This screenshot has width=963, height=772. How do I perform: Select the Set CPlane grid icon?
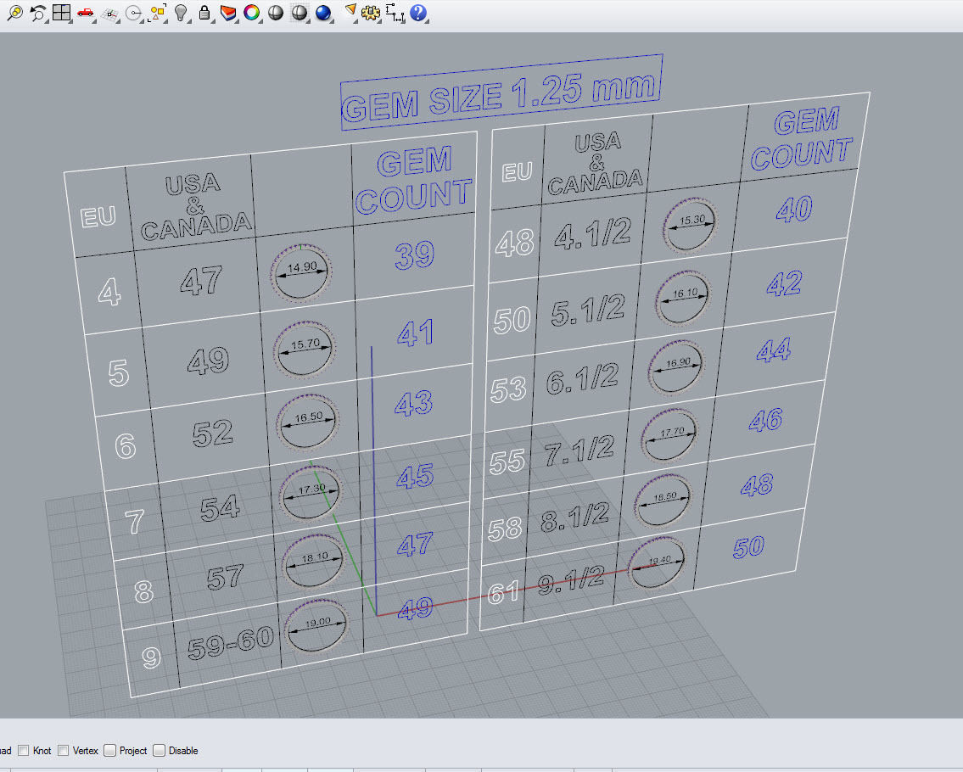109,14
